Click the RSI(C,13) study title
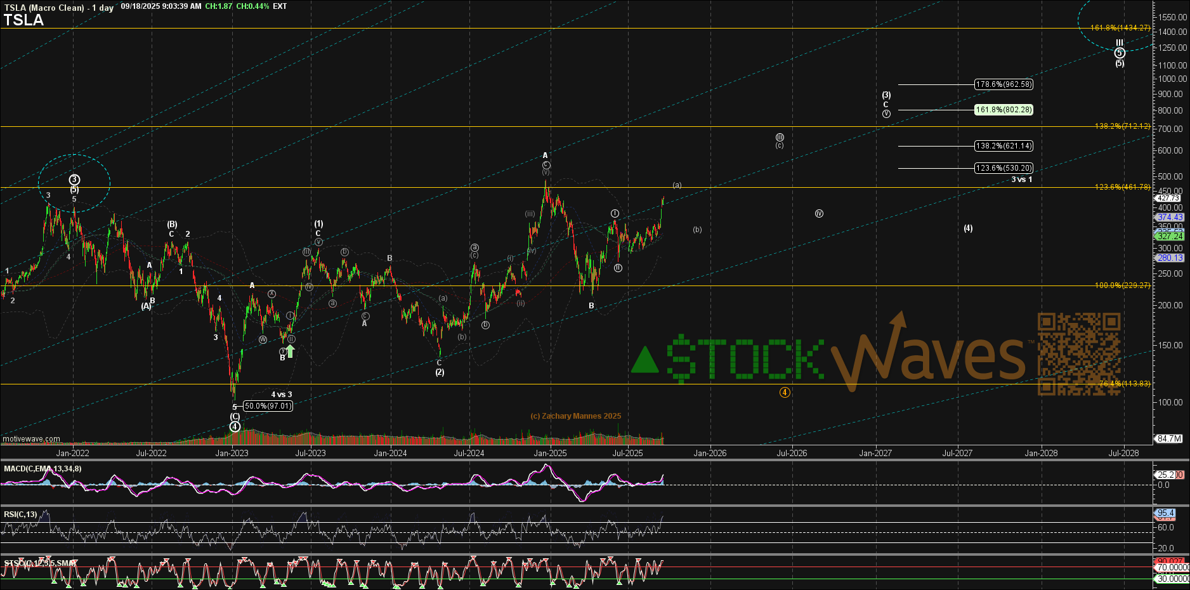This screenshot has height=590, width=1190. point(20,515)
